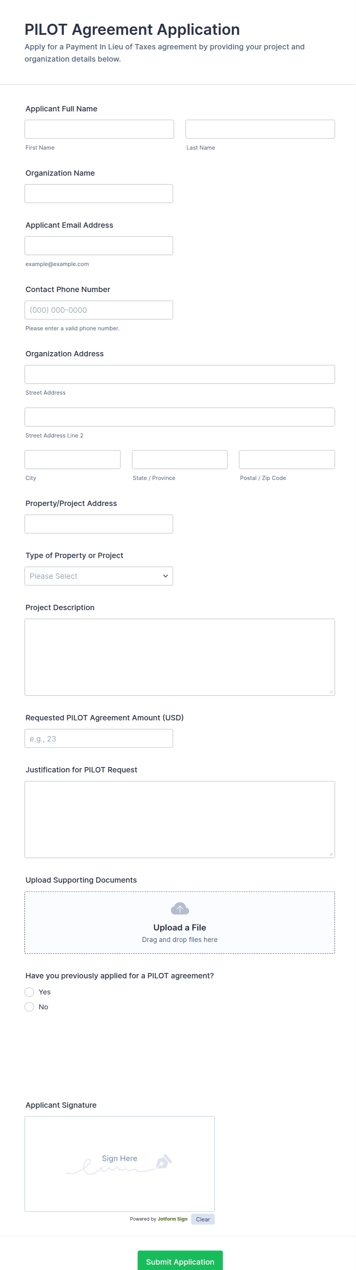Click into the Last Name field
Viewport: 356px width, 1270px height.
point(260,129)
